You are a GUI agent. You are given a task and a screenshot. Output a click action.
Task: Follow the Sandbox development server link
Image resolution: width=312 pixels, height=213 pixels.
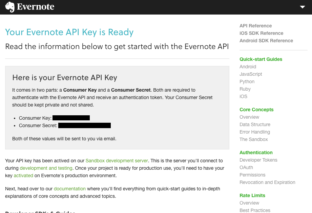pyautogui.click(x=117, y=161)
